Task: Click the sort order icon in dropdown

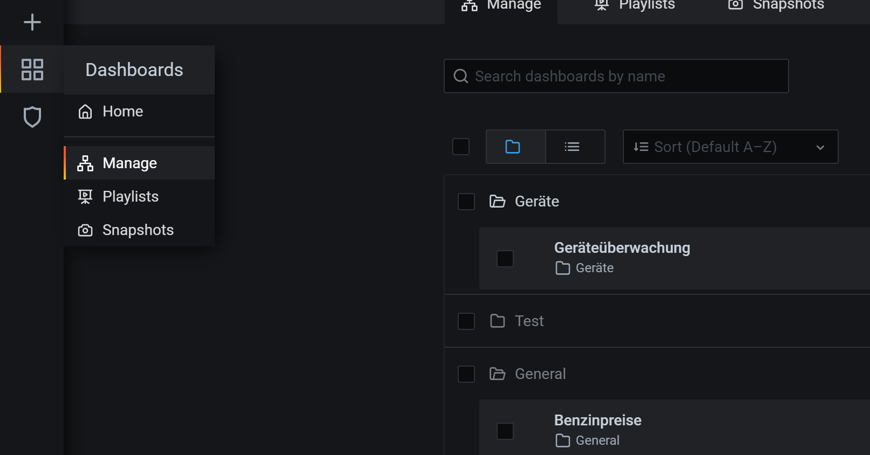Action: coord(641,147)
